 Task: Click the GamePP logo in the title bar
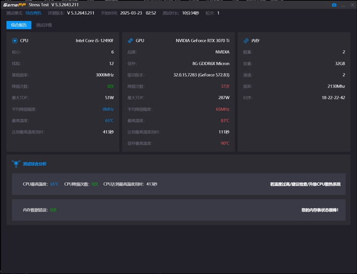click(x=14, y=5)
